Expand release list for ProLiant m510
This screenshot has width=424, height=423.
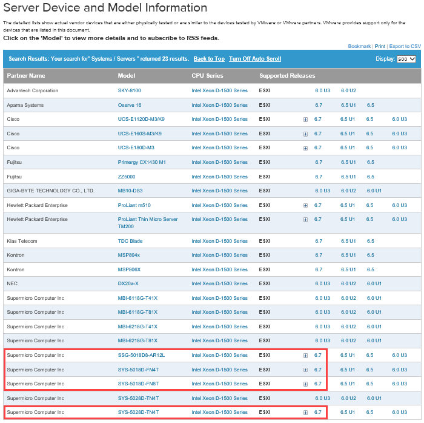pos(305,206)
